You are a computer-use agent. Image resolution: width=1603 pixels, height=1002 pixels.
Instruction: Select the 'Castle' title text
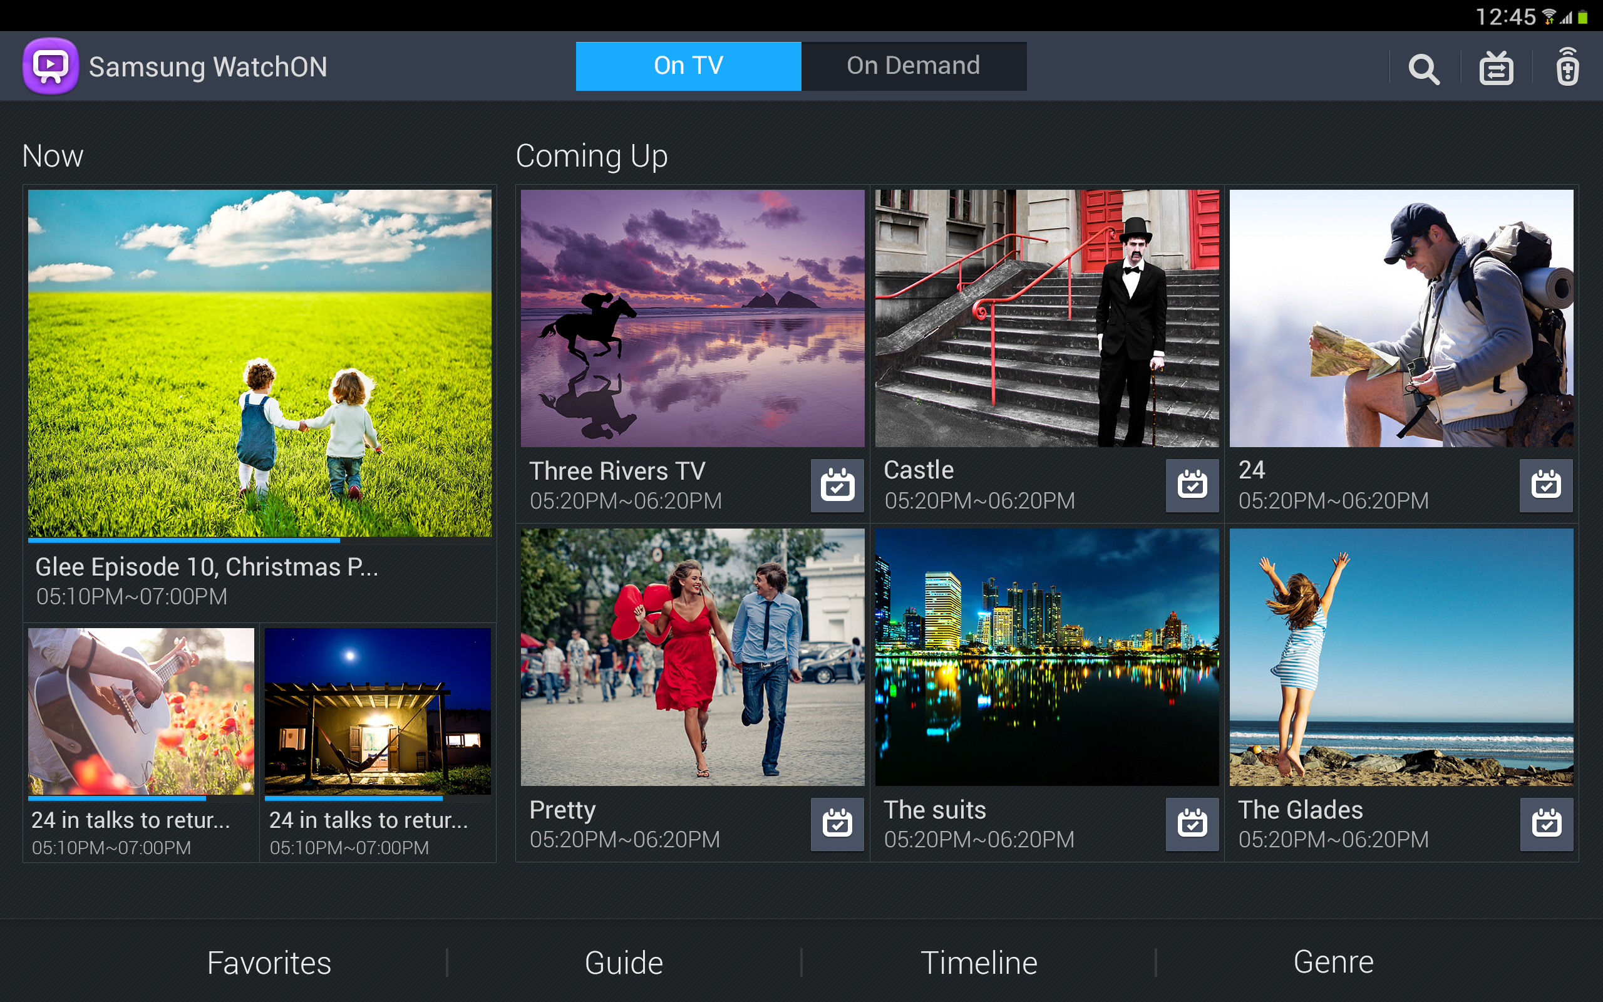pos(919,470)
